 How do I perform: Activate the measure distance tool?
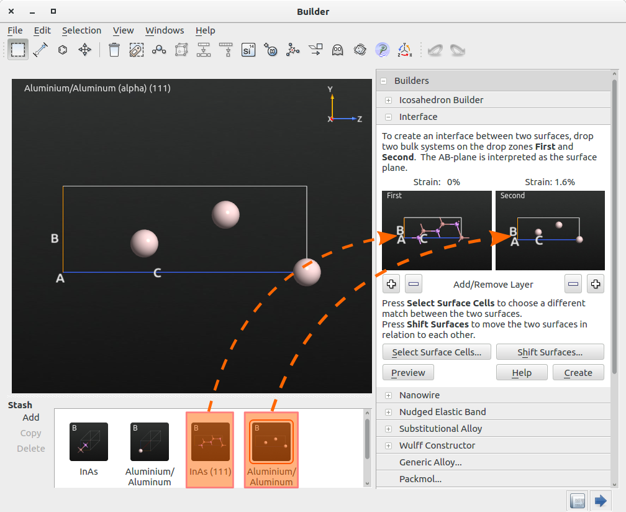pyautogui.click(x=40, y=50)
